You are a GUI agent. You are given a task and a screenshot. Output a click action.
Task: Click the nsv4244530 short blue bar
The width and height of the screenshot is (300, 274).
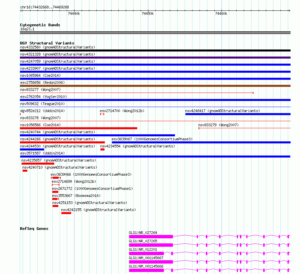pyautogui.click(x=32, y=149)
